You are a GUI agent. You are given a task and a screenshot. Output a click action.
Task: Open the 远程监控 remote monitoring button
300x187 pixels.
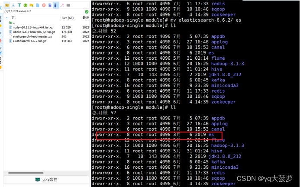[x=46, y=180]
